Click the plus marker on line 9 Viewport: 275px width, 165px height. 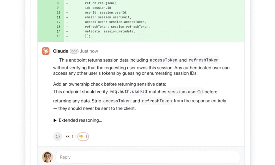[67, 8]
